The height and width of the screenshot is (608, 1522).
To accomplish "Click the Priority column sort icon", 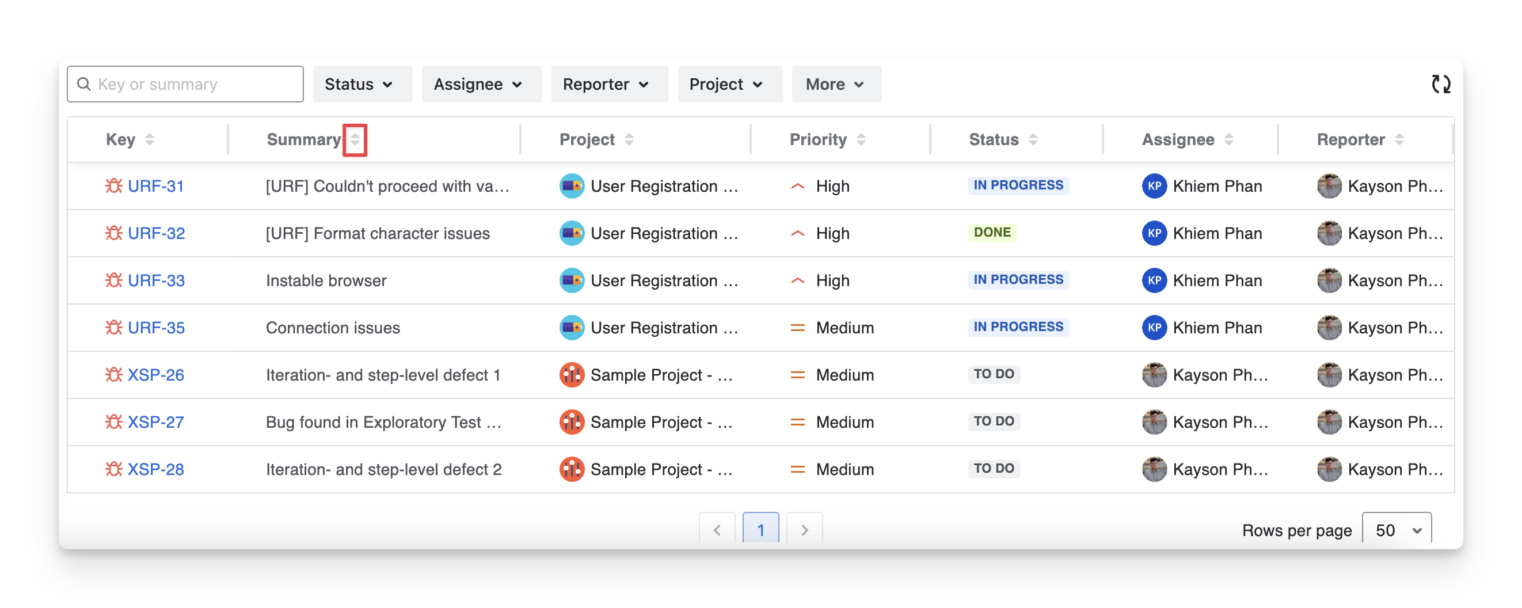I will [x=861, y=140].
